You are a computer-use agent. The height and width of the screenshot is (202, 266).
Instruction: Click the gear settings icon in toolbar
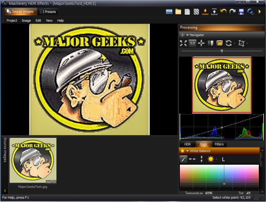pos(250,12)
